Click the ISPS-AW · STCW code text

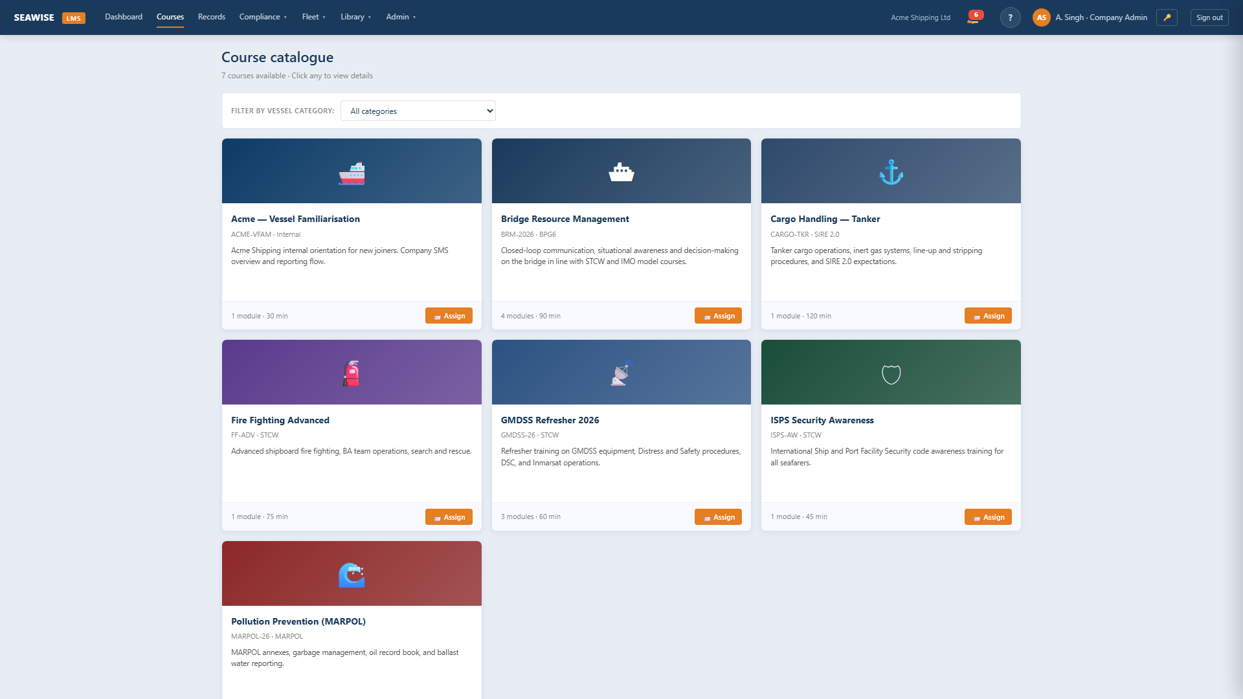(x=796, y=435)
